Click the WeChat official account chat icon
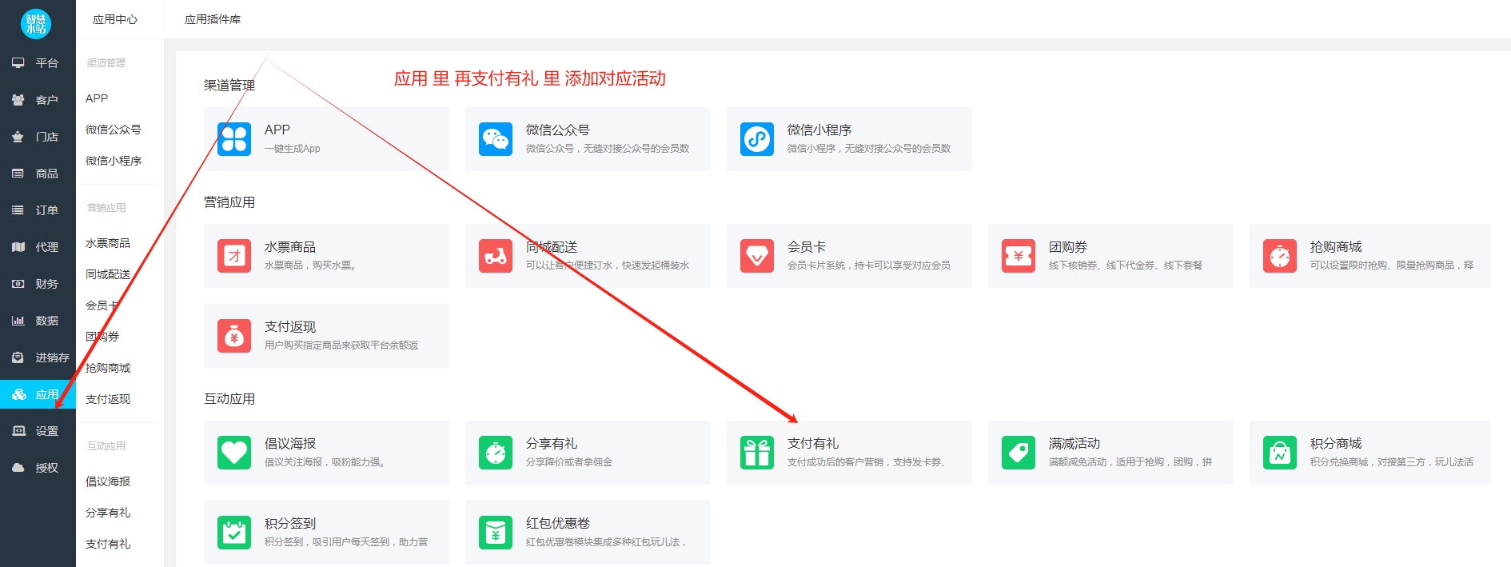The width and height of the screenshot is (1511, 567). click(x=496, y=139)
